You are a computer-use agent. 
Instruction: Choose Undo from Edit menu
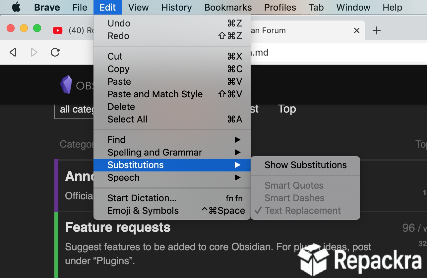pos(172,23)
